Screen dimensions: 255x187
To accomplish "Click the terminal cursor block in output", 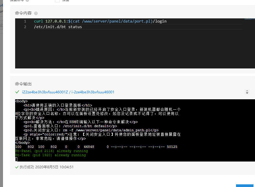I will 16,159.
